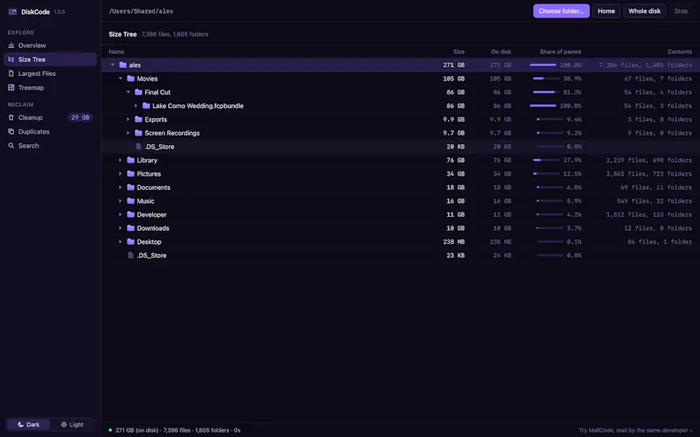
Task: Click the Duplicates copy icon
Action: click(11, 132)
